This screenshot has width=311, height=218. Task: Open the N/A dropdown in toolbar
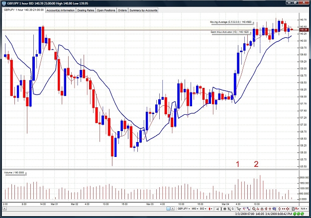pyautogui.click(x=304, y=209)
